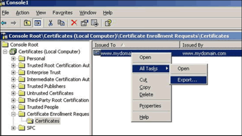Screen dimensions: 242x136
Task: Click the Trusted People folder icon
Action: [21, 107]
